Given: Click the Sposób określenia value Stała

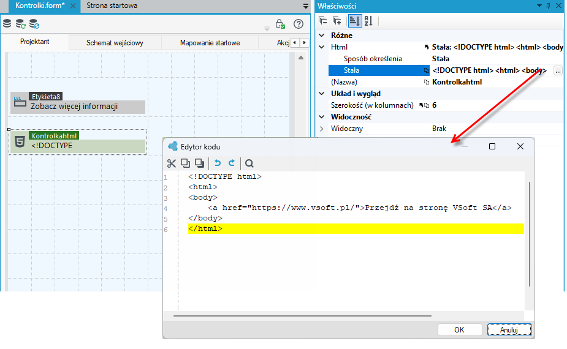Looking at the screenshot, I should click(x=441, y=59).
